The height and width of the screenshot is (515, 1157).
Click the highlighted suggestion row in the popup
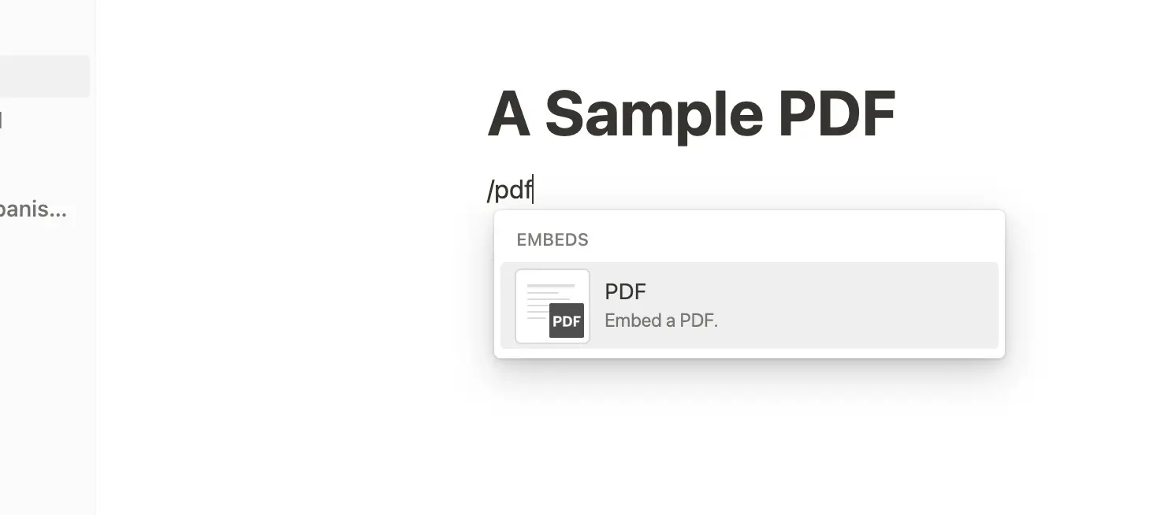click(749, 306)
